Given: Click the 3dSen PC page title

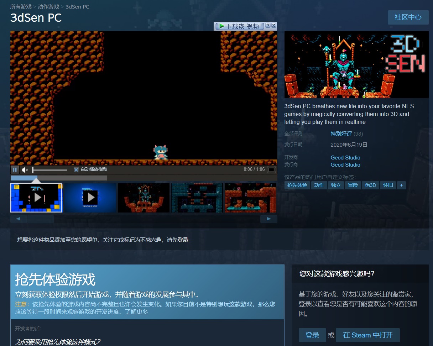Looking at the screenshot, I should coord(36,18).
